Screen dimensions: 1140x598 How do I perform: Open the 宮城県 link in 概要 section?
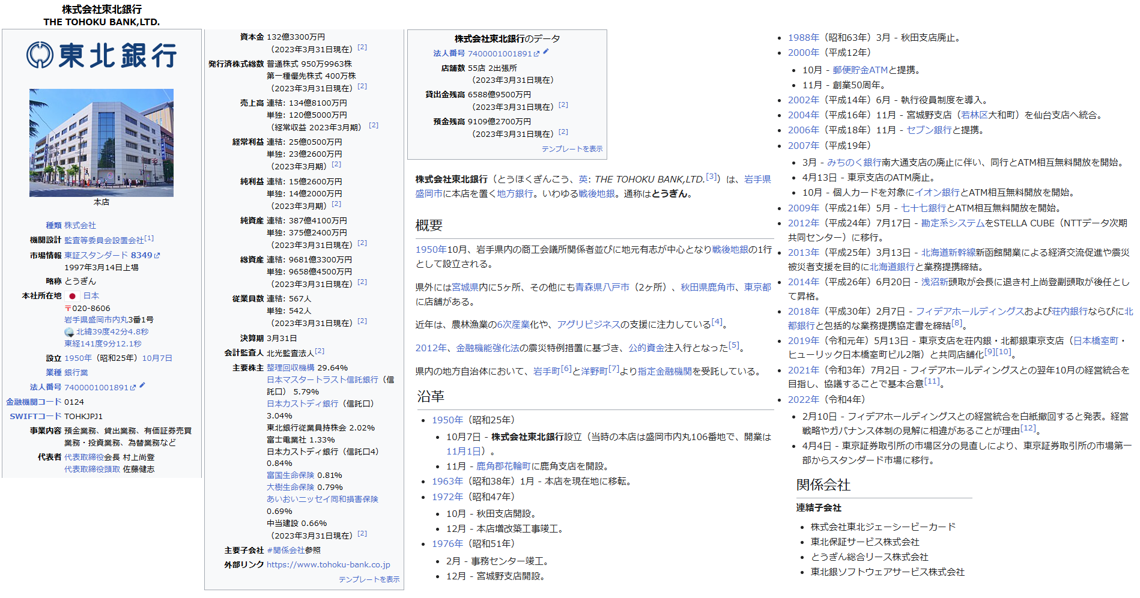tap(465, 288)
